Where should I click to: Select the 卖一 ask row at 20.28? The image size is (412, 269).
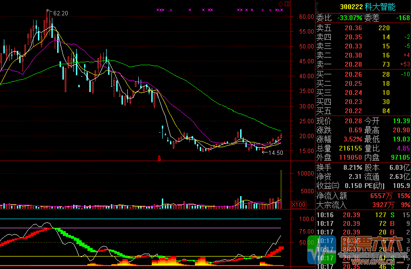(363, 64)
